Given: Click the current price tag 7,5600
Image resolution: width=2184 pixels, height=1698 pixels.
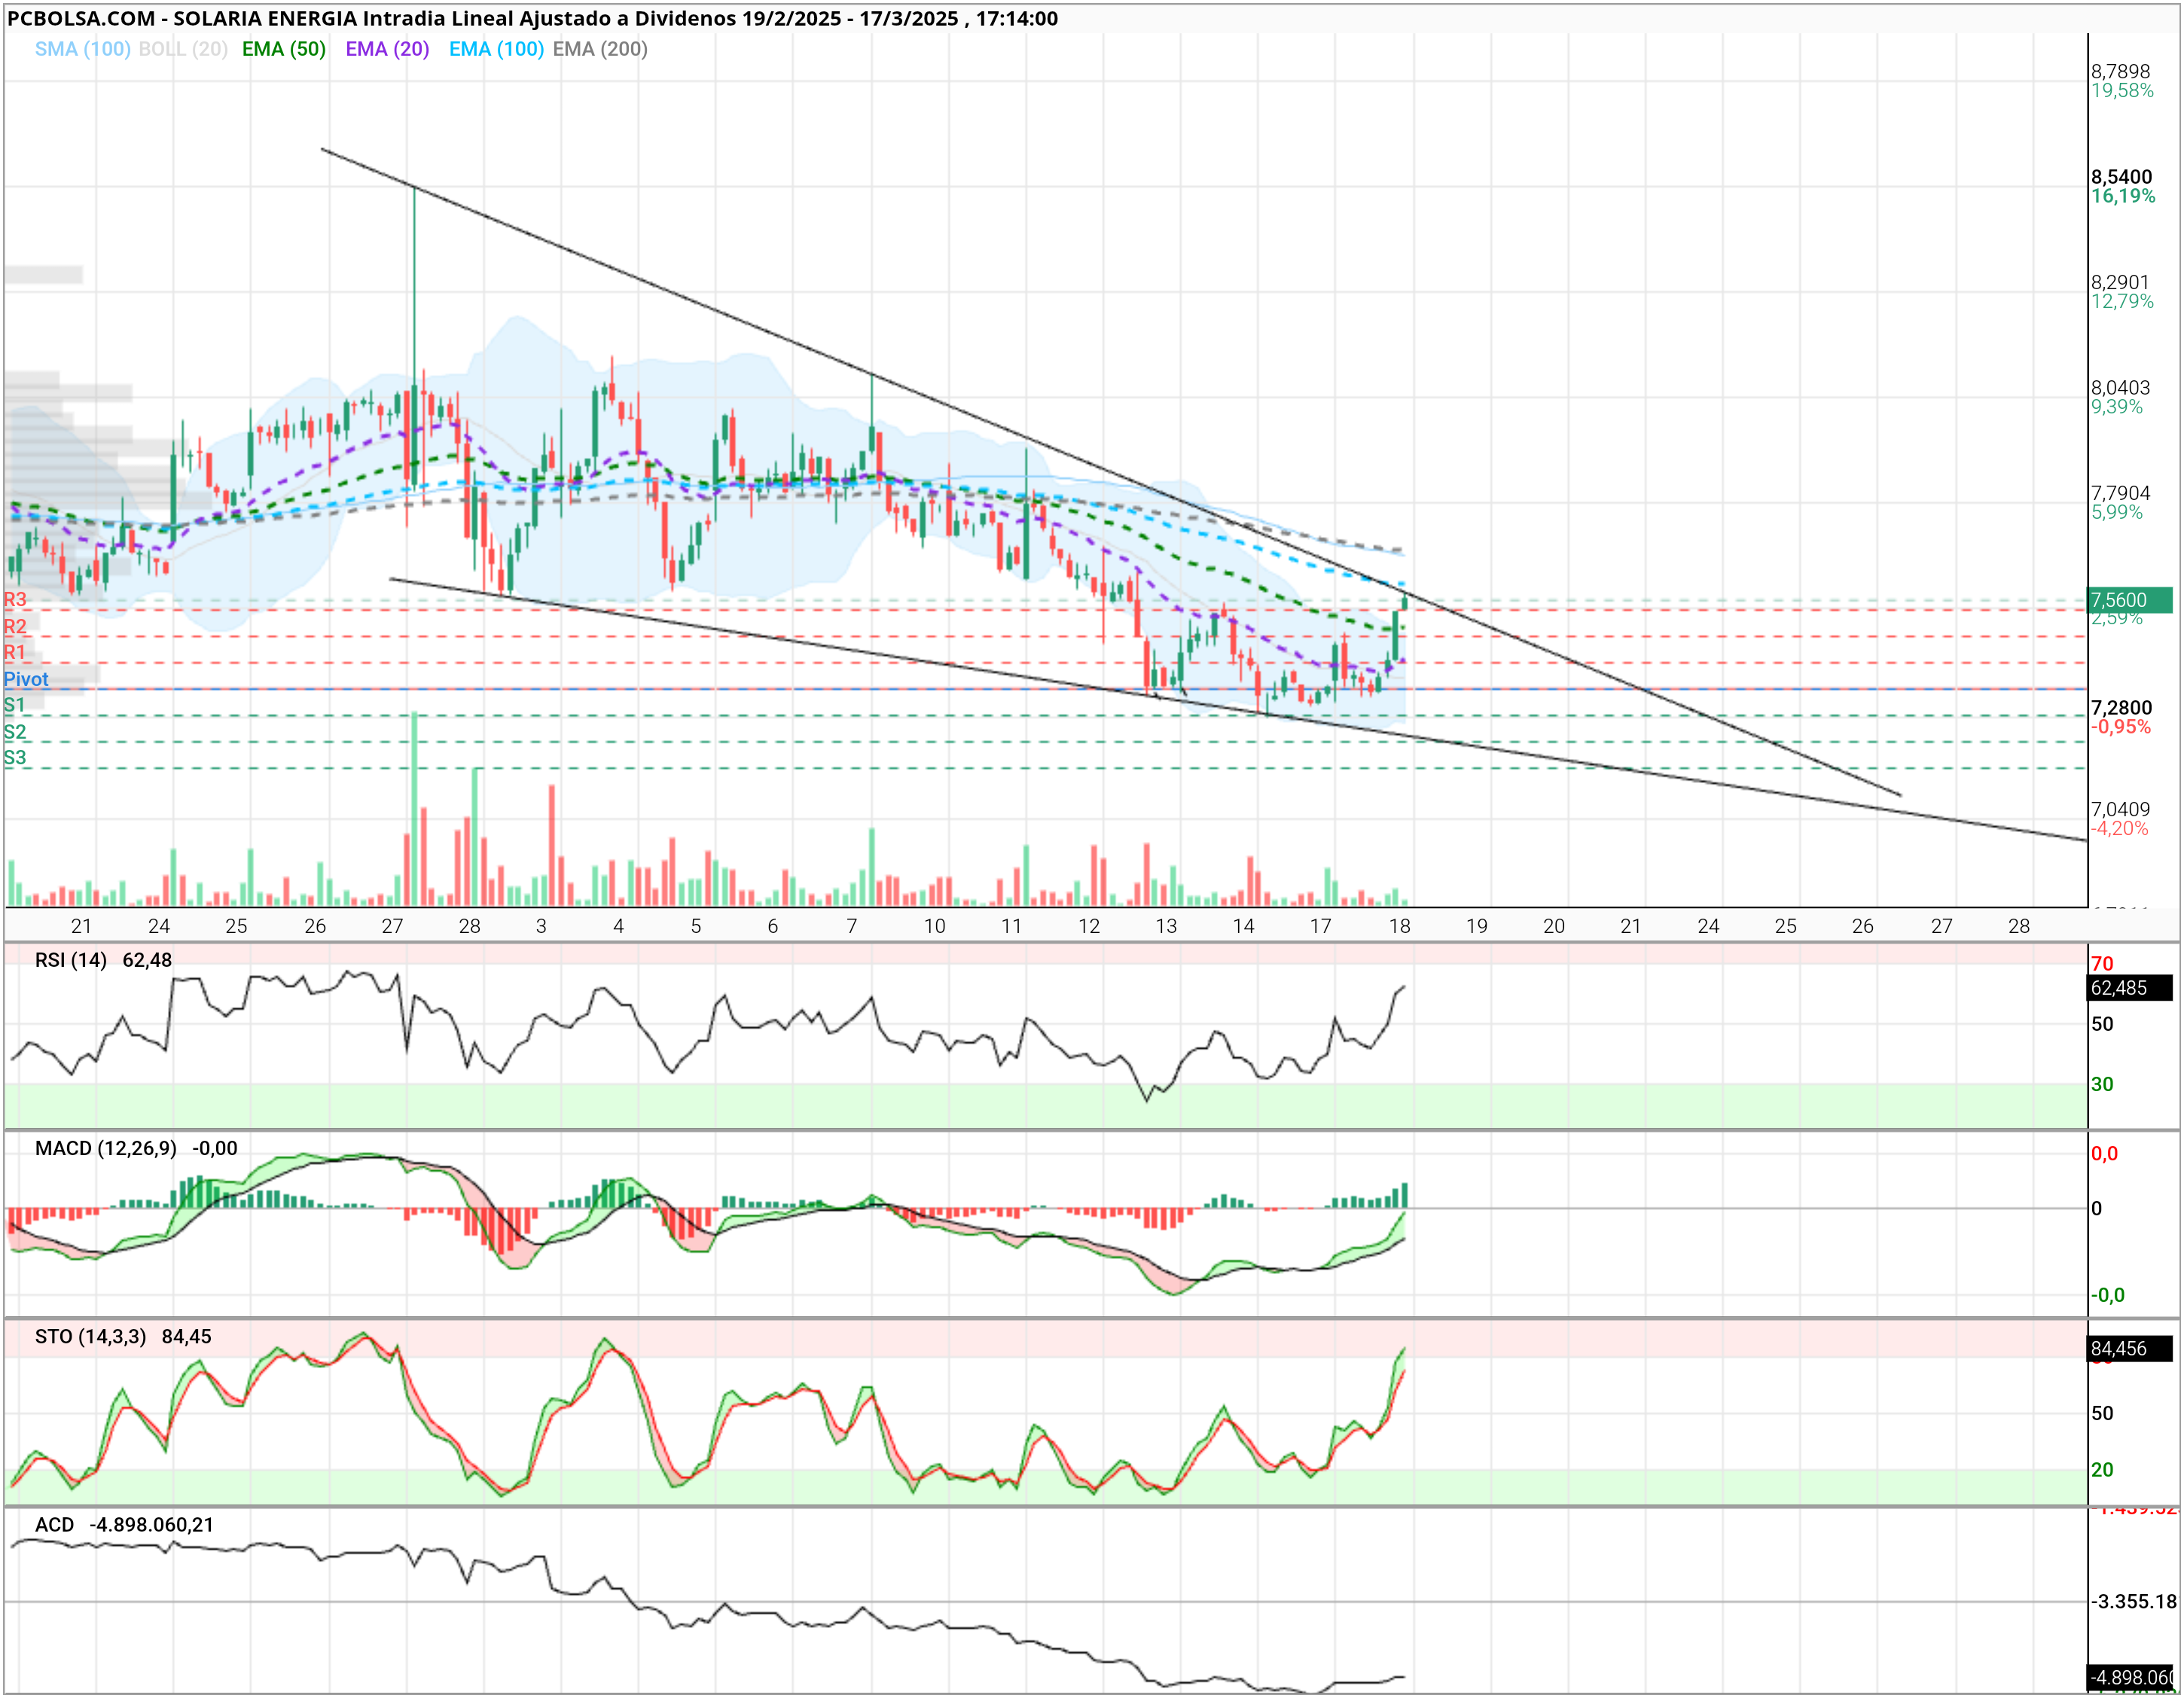Looking at the screenshot, I should [x=2129, y=600].
